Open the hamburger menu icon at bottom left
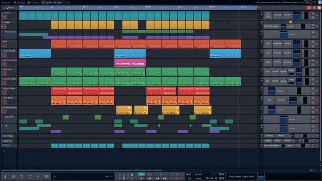The width and height of the screenshot is (322, 181). click(x=13, y=176)
